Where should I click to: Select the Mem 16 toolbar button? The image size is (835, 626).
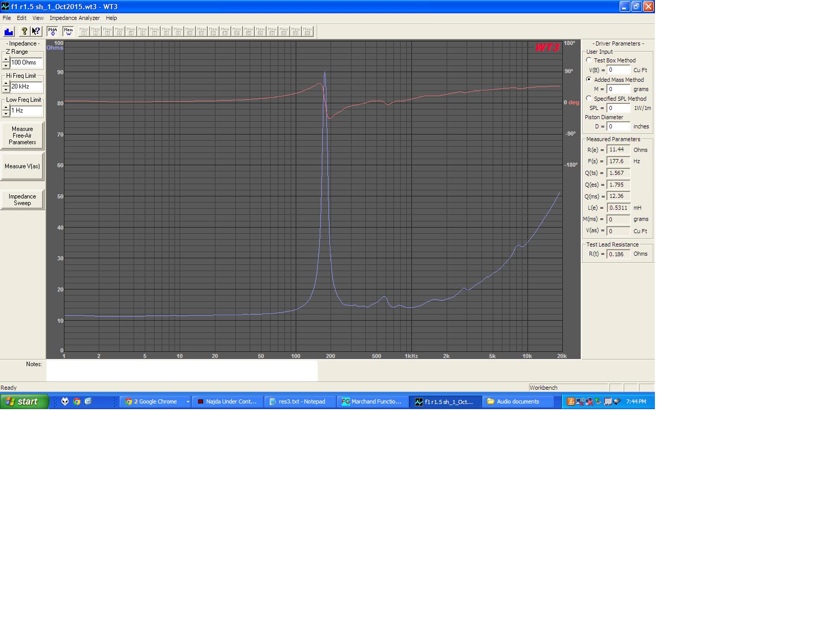click(x=260, y=31)
